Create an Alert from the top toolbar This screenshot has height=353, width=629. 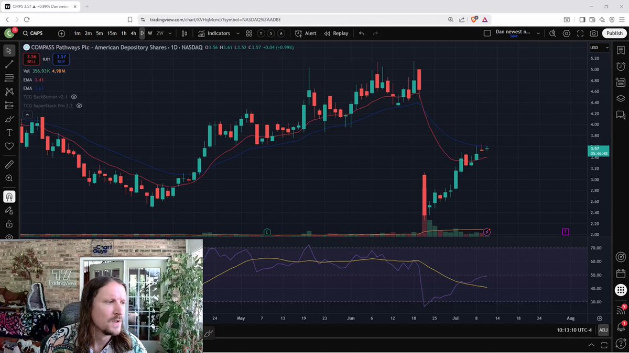tap(306, 33)
